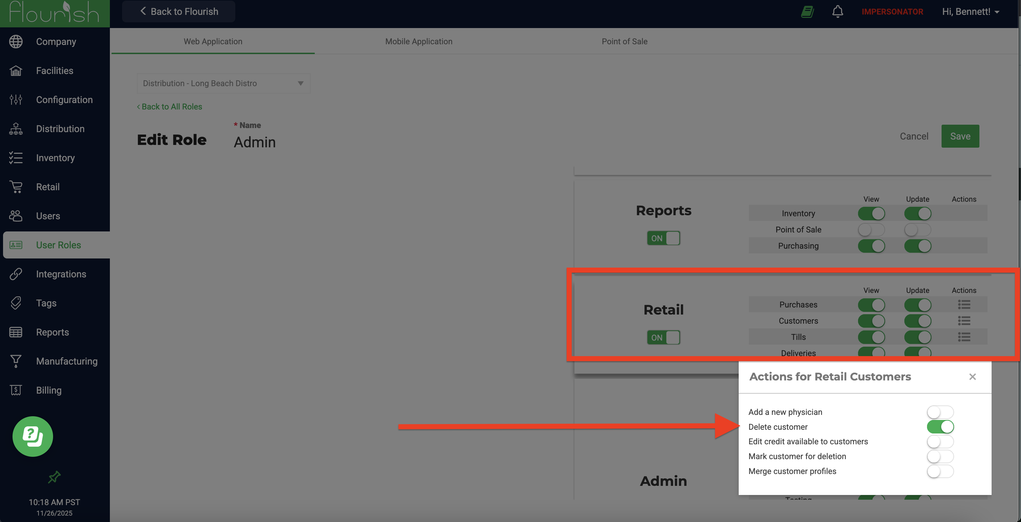Click the Admin role name field

pyautogui.click(x=255, y=142)
